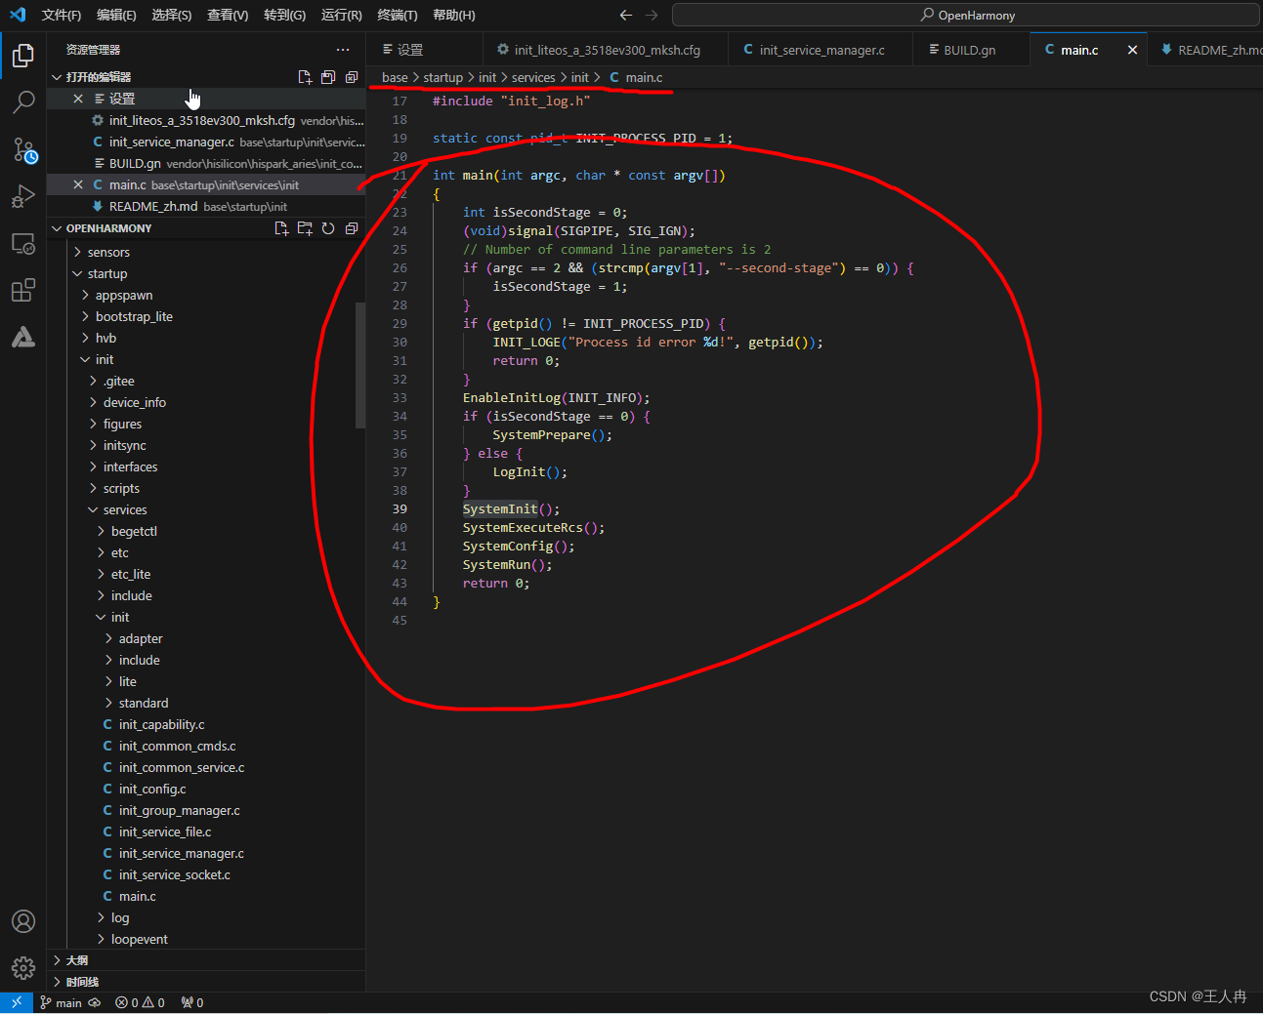The height and width of the screenshot is (1014, 1263).
Task: Collapse all folders in OPENHARMONY explorer
Action: 352,228
